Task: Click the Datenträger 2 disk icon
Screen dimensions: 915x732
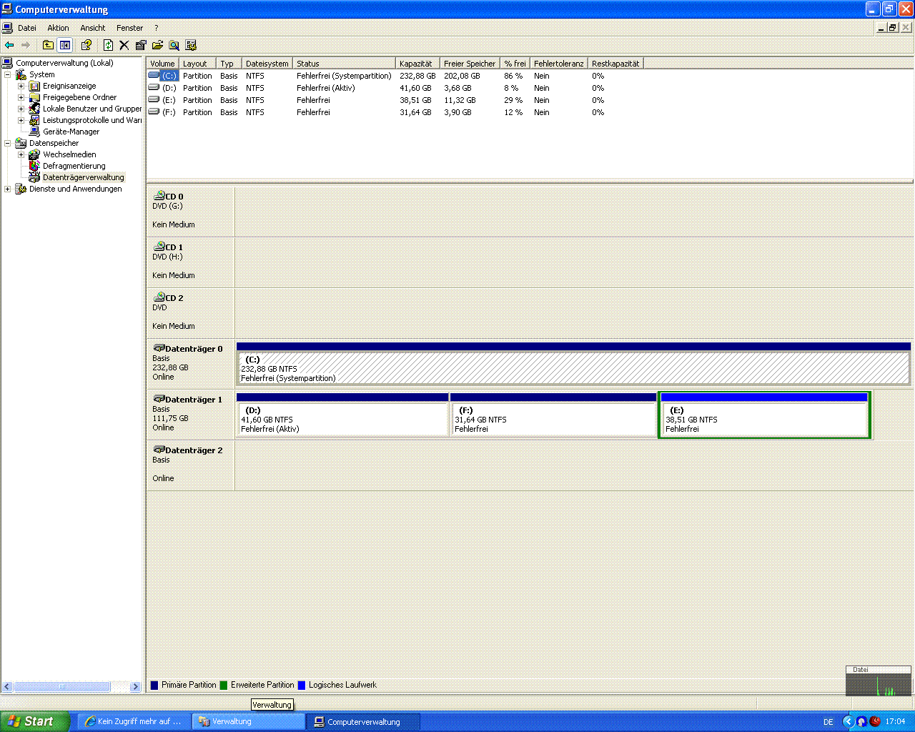Action: click(159, 450)
